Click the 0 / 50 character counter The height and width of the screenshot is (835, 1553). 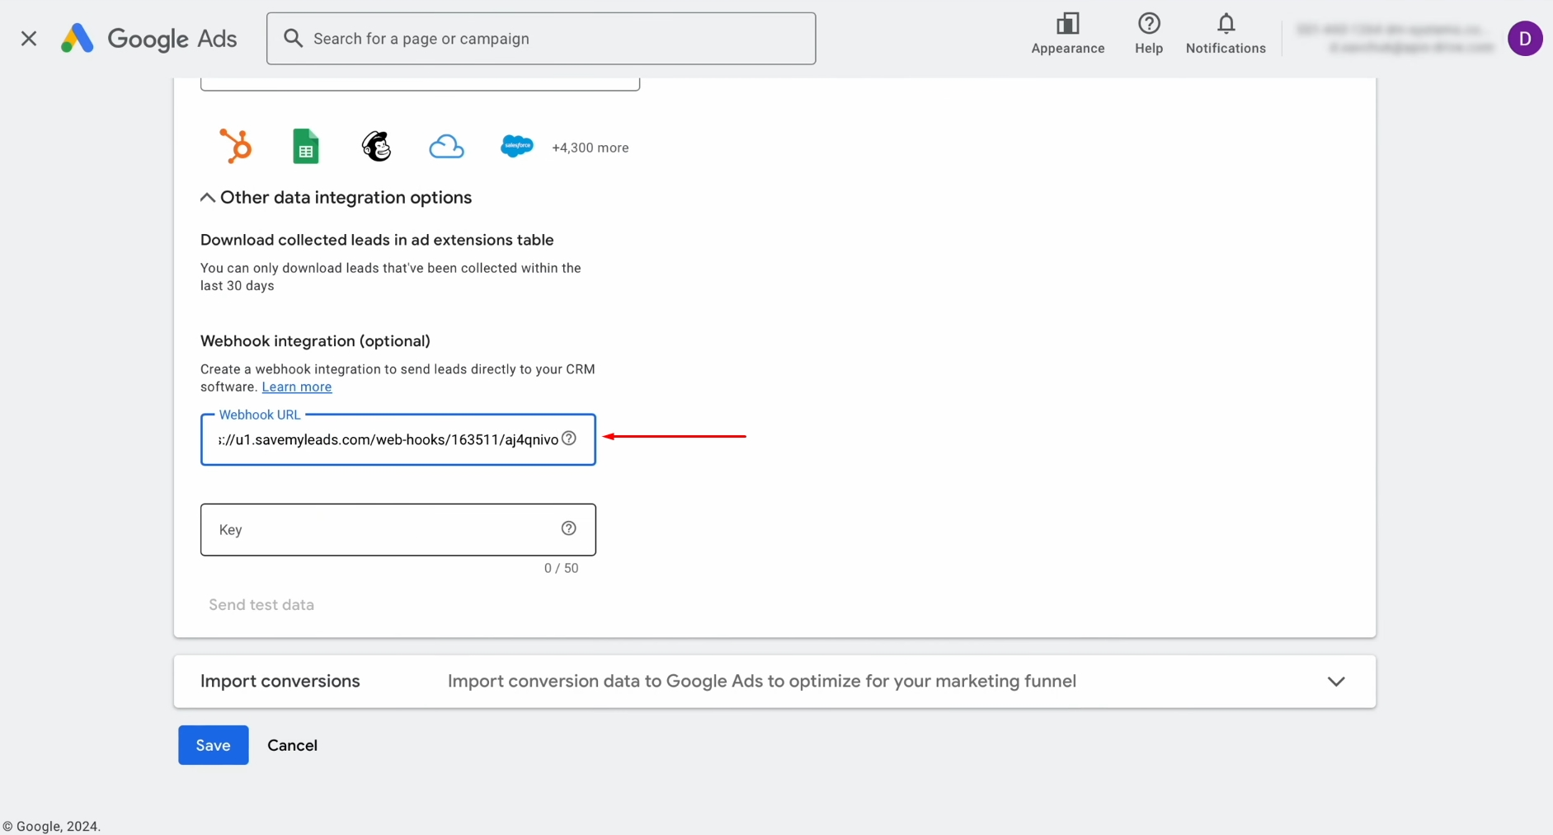pyautogui.click(x=561, y=568)
